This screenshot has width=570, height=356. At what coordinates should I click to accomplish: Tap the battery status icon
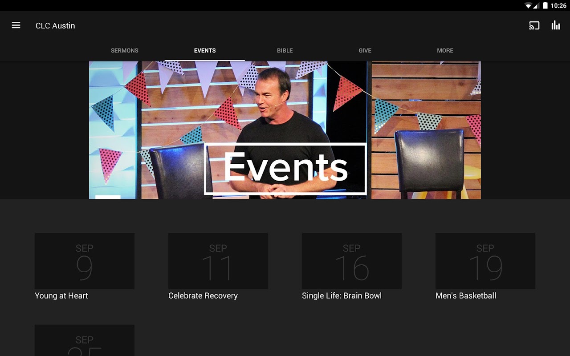[x=545, y=6]
